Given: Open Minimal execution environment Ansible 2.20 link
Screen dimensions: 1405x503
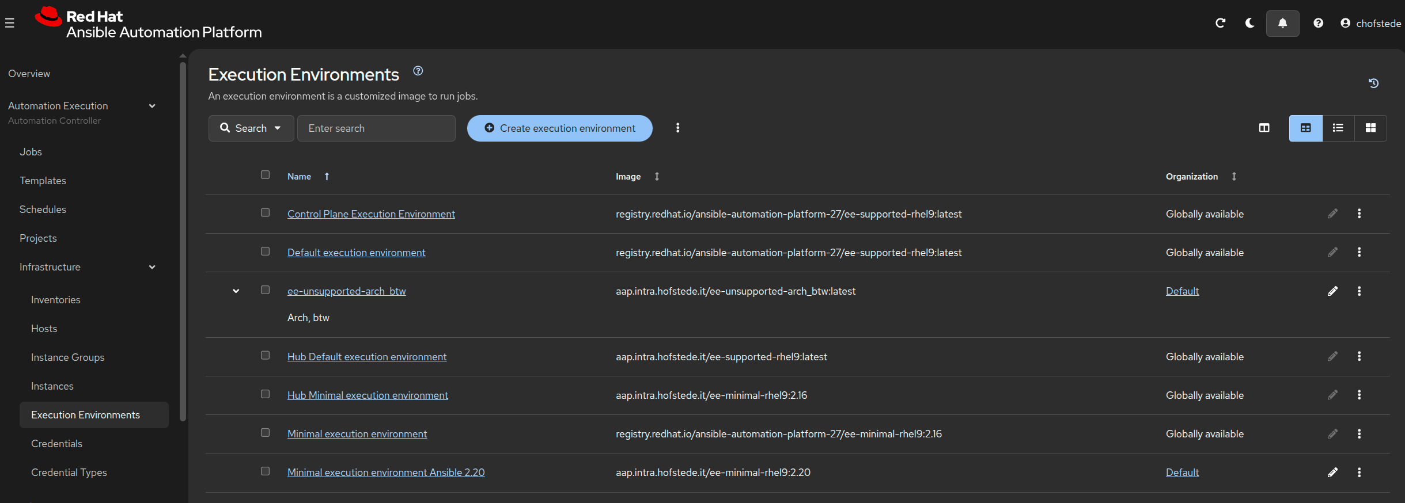Looking at the screenshot, I should [x=386, y=472].
